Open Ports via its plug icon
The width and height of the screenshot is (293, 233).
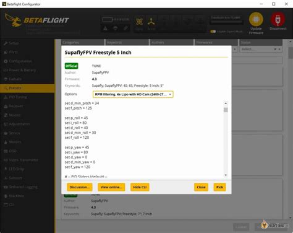click(6, 52)
